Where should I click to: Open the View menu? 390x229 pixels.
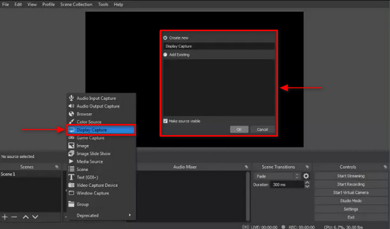[x=32, y=4]
